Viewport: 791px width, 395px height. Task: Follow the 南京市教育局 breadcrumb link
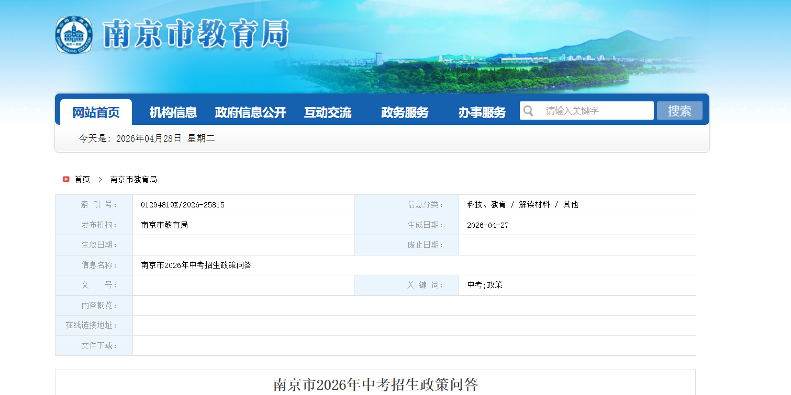pyautogui.click(x=133, y=179)
